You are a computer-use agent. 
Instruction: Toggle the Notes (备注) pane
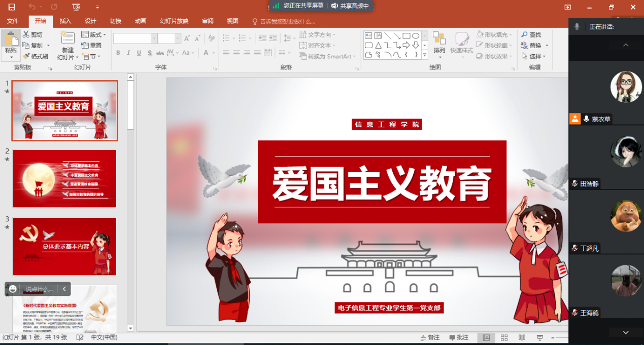[430, 337]
